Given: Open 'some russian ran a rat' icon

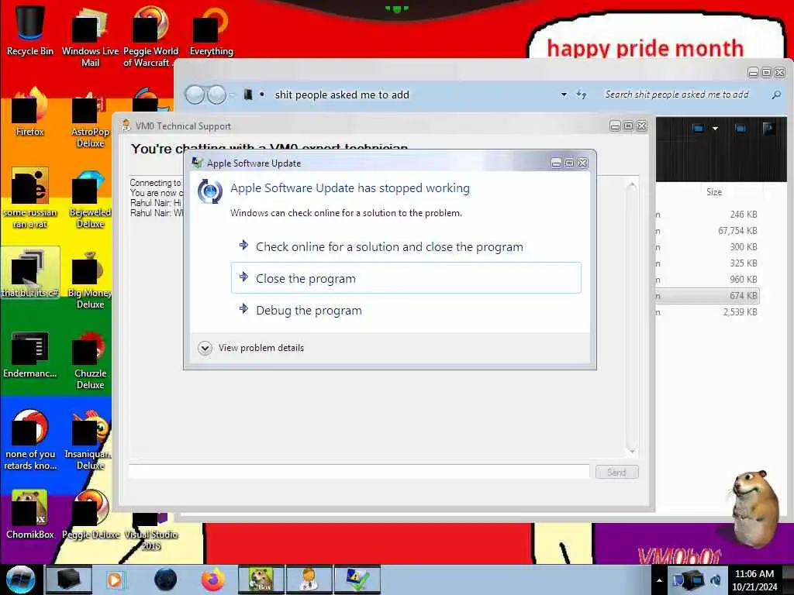Looking at the screenshot, I should (x=30, y=198).
